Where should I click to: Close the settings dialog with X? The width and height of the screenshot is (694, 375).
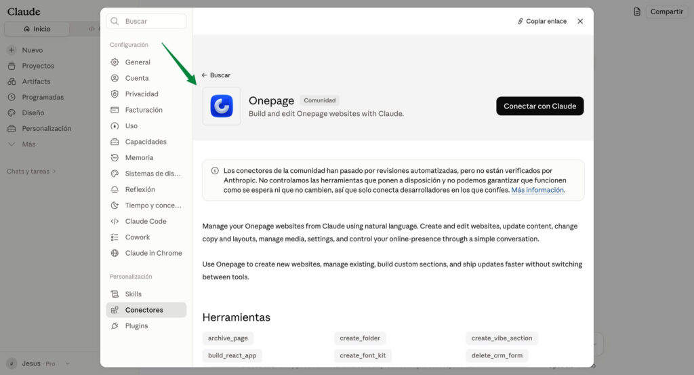(x=580, y=21)
